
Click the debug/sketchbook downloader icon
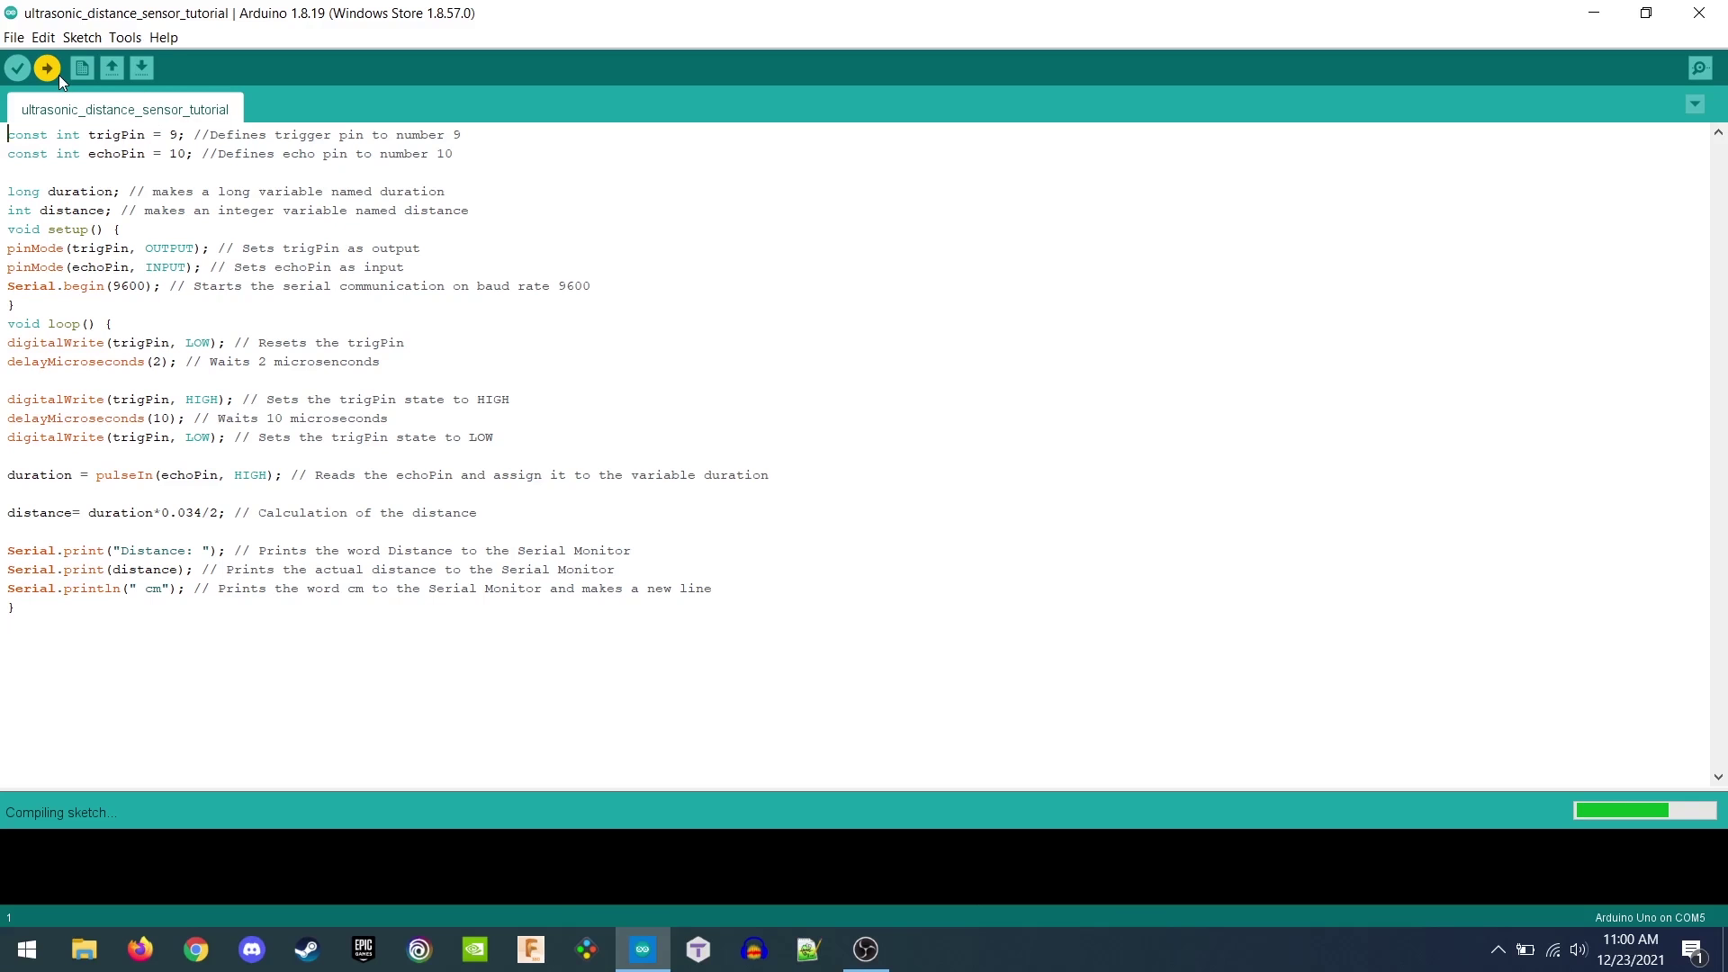[x=140, y=67]
